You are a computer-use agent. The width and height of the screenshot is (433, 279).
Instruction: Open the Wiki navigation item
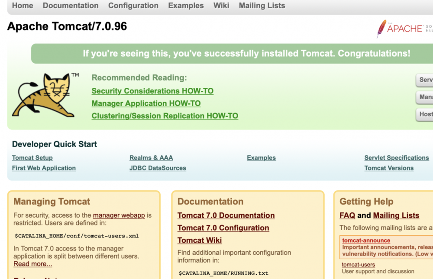221,6
